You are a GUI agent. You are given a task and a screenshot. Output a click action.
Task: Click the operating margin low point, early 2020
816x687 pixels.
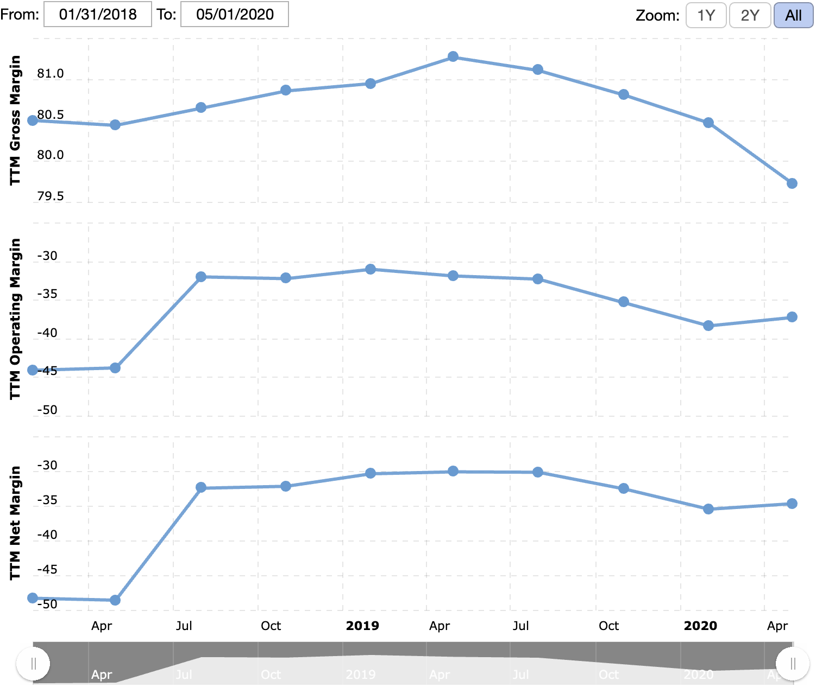pos(708,326)
